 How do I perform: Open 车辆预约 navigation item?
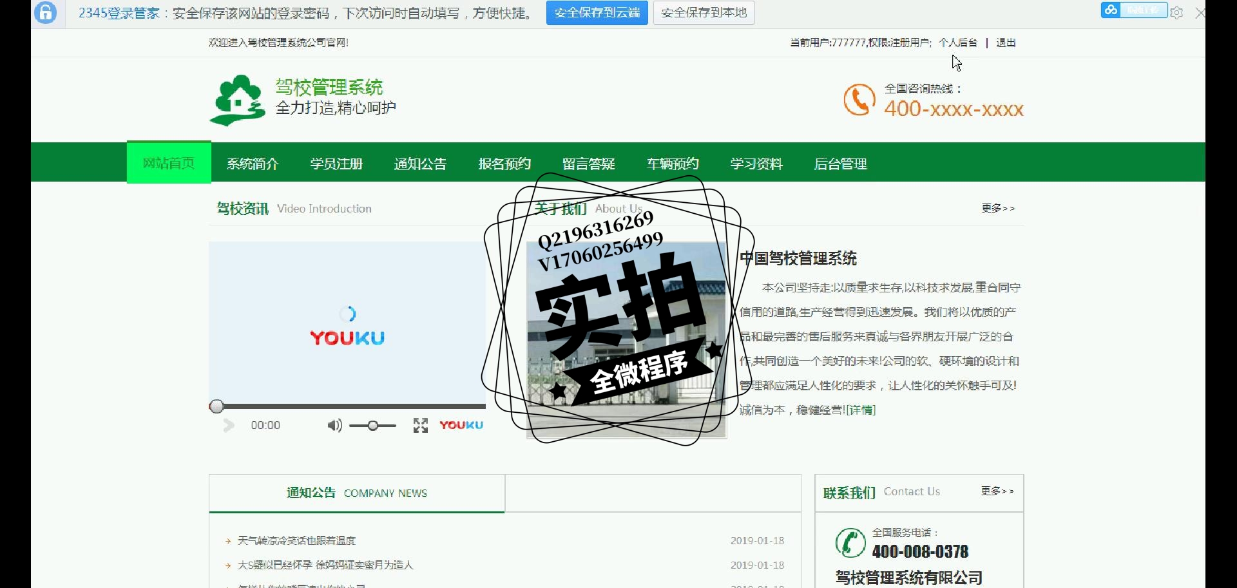pos(673,164)
